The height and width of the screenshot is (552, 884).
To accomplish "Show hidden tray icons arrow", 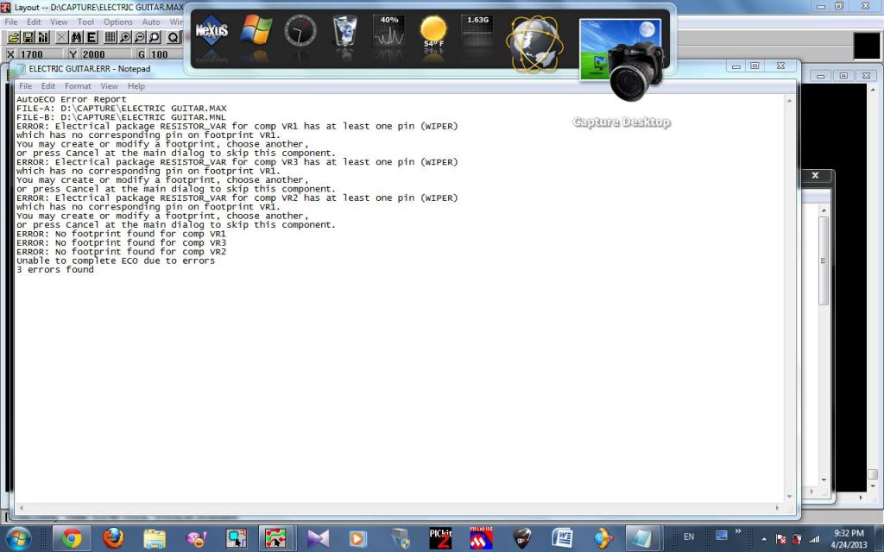I will coord(763,539).
